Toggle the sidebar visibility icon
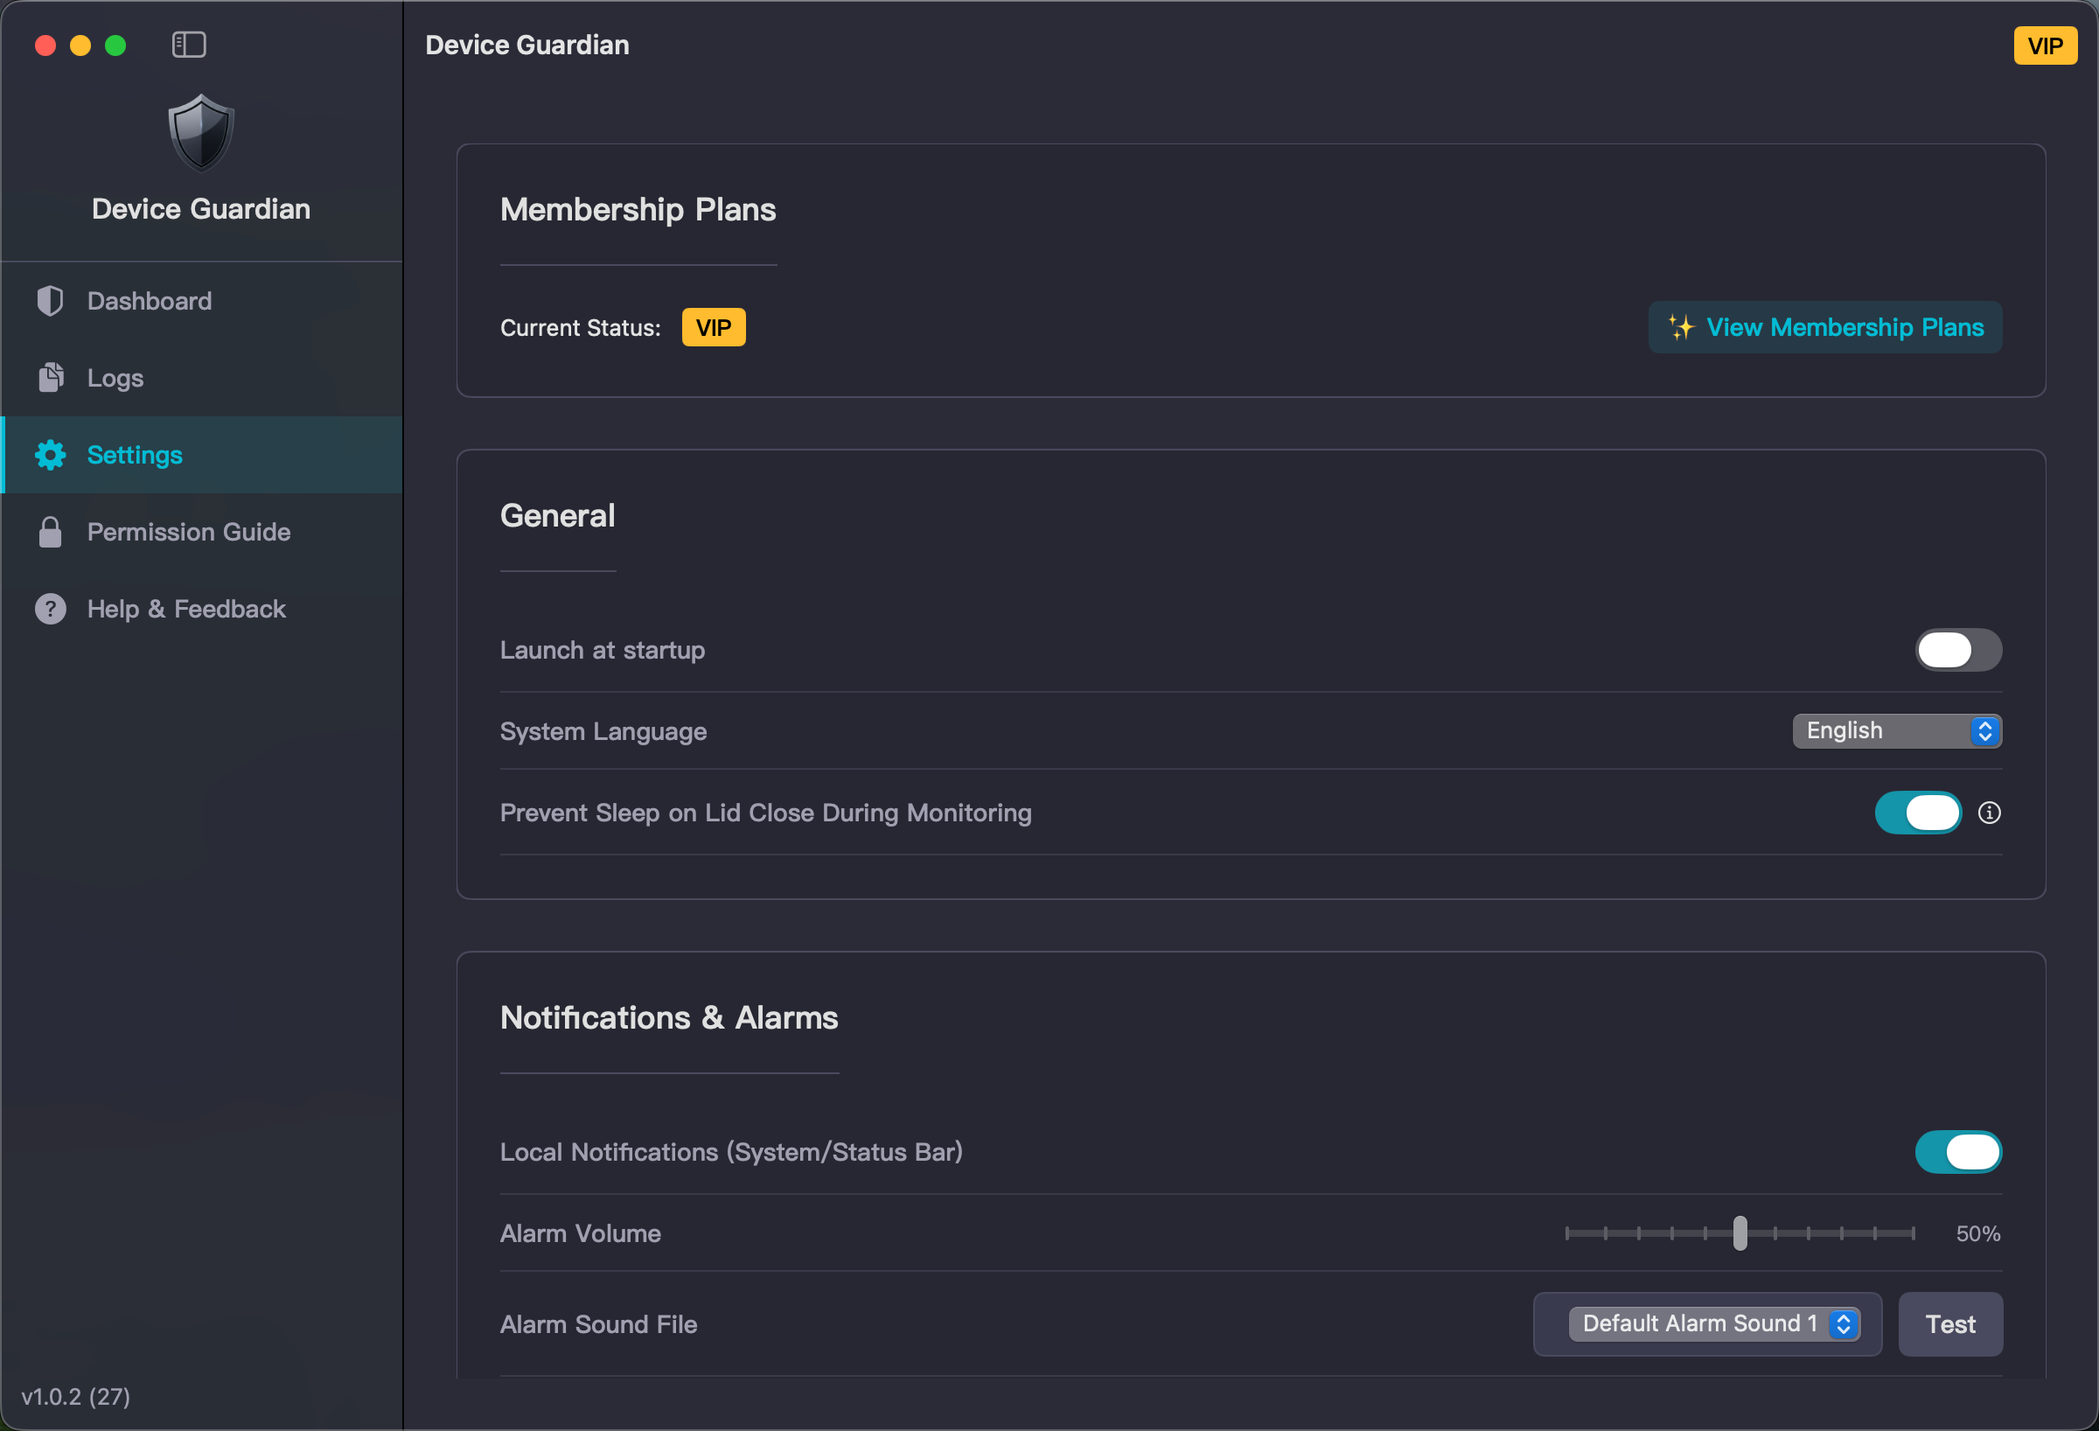 coord(189,45)
